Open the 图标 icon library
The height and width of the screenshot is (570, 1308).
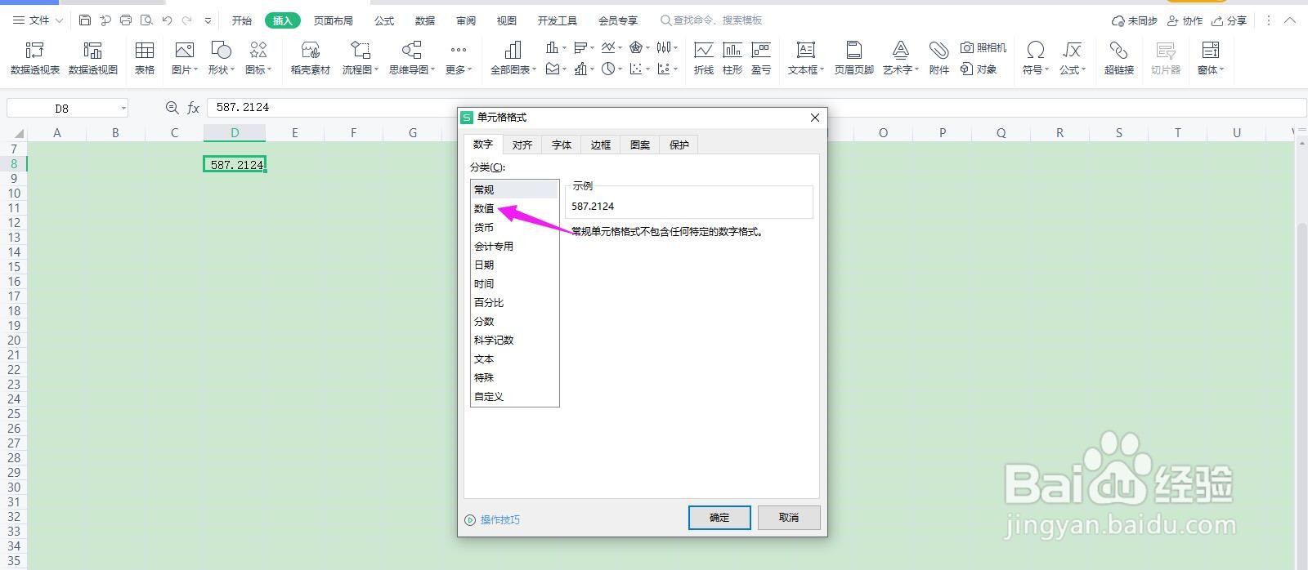point(258,58)
